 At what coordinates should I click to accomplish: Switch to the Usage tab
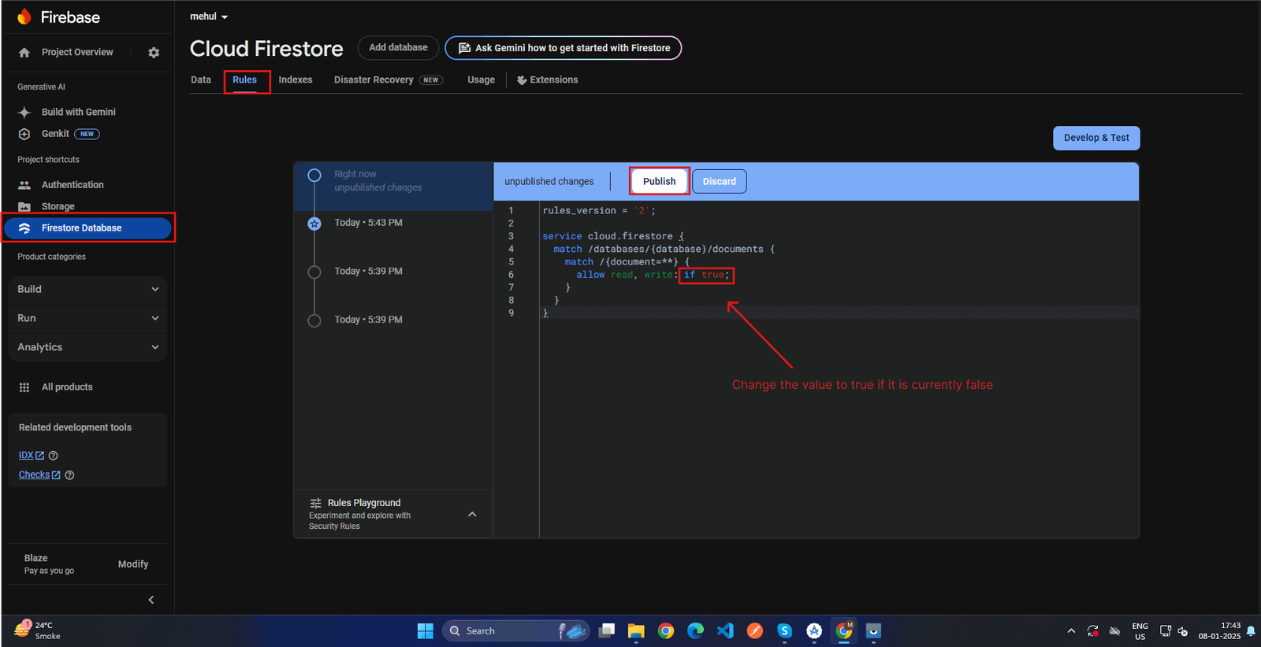pyautogui.click(x=481, y=80)
